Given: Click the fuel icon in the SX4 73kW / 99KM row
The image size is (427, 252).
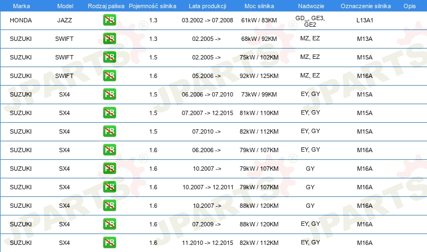Looking at the screenshot, I should click(109, 94).
